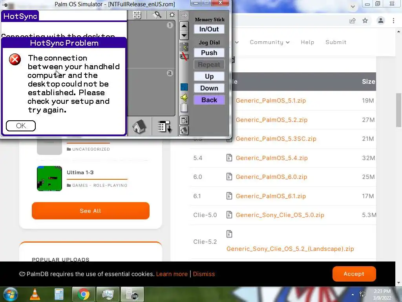Tap the yellow speaker volume icon
402x302 pixels.
[x=184, y=98]
